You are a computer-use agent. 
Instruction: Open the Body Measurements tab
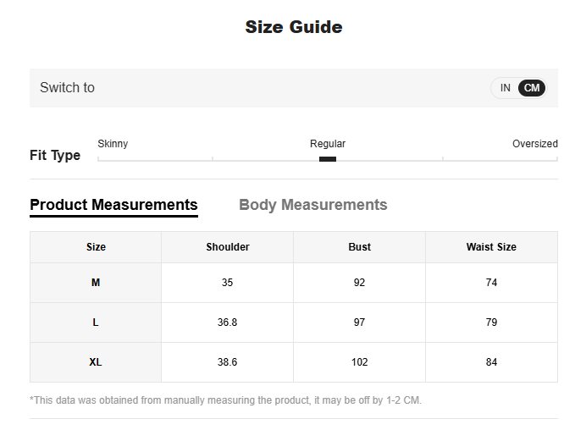[x=312, y=205]
